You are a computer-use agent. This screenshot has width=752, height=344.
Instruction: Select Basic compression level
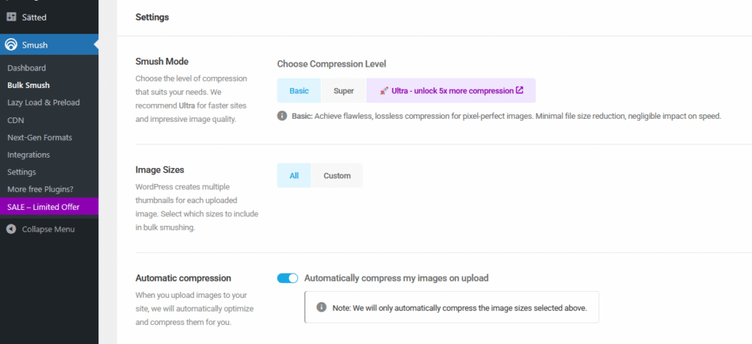[x=299, y=91]
